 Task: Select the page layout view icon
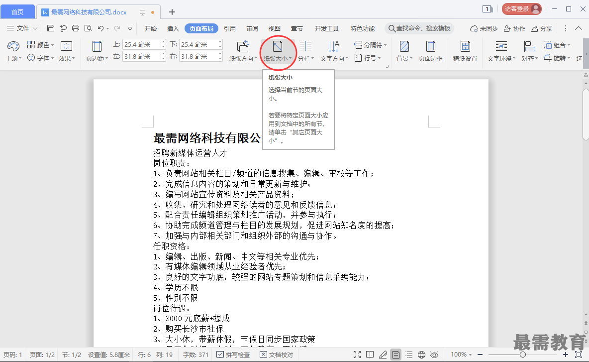coord(396,355)
